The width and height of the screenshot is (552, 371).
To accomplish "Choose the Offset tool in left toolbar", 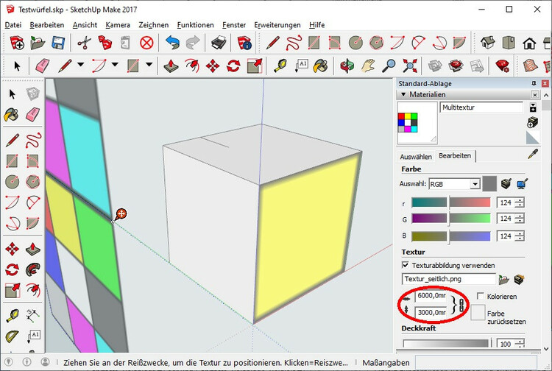I will 33,290.
